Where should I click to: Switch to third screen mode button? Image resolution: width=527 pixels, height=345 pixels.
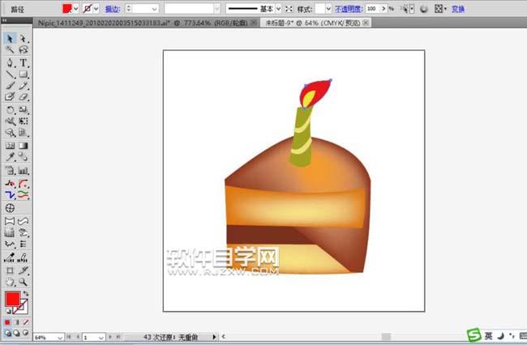click(x=26, y=333)
